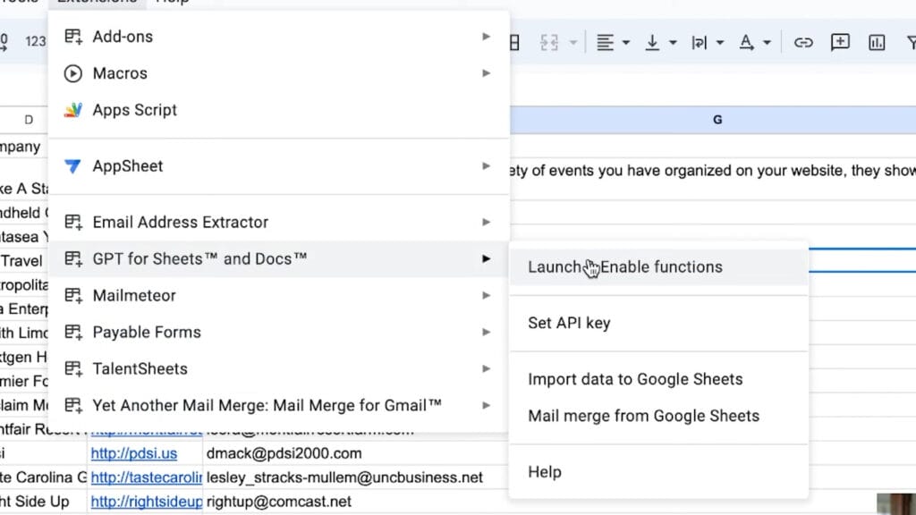Click the vertical align icon

point(652,43)
